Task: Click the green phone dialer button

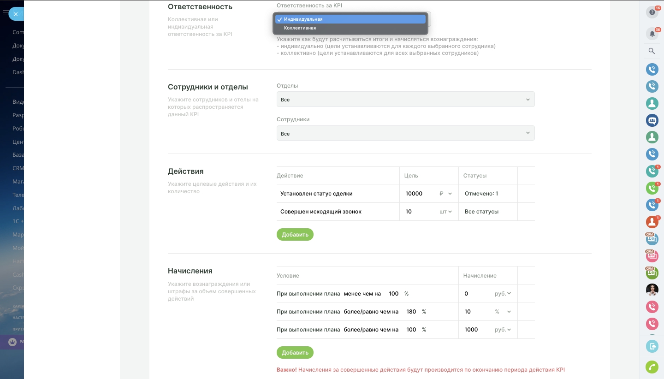Action: (x=652, y=367)
